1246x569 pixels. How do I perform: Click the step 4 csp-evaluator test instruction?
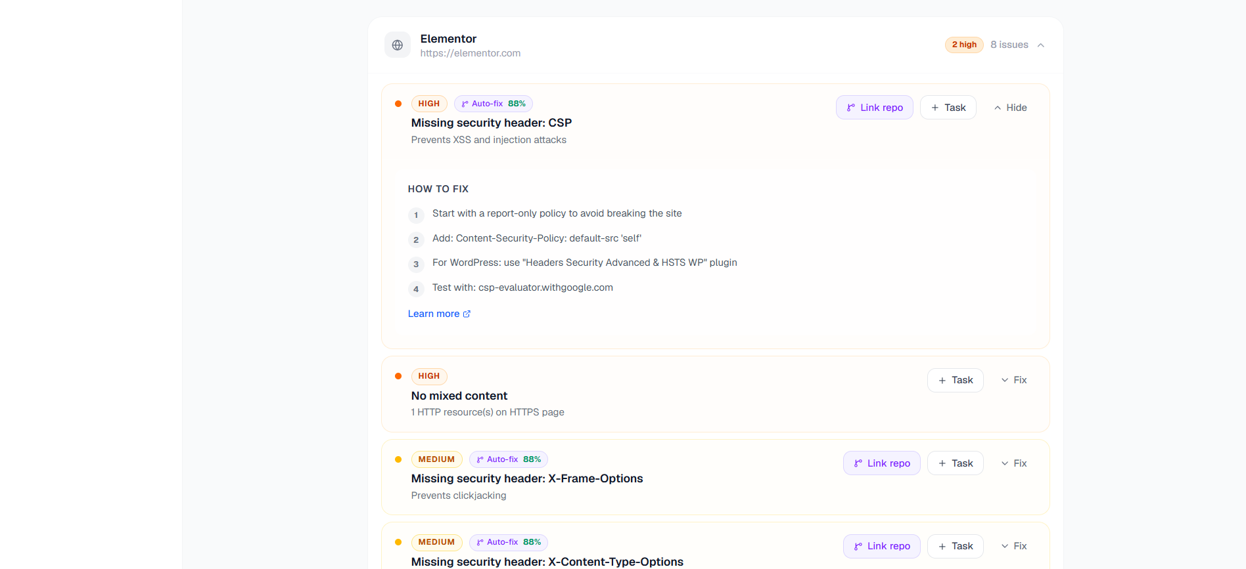coord(522,287)
